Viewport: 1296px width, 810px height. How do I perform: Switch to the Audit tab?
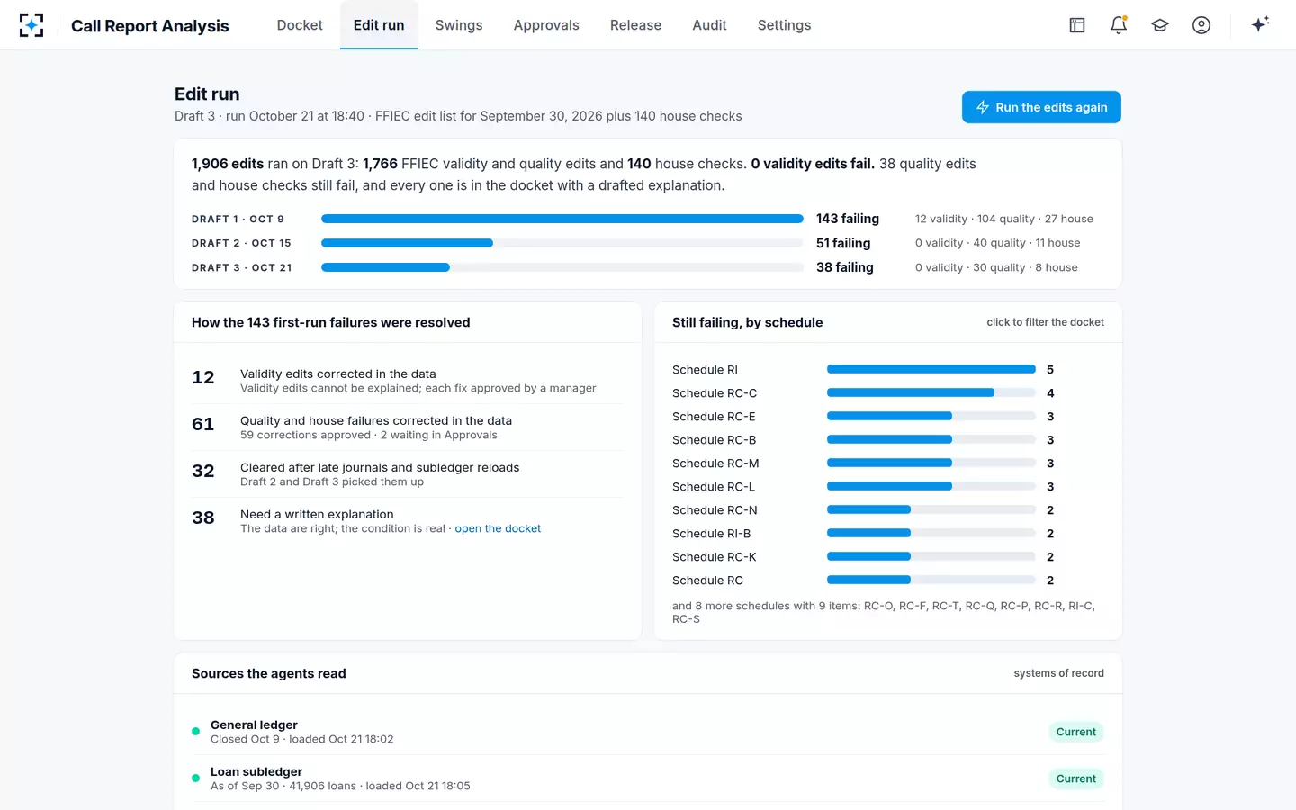(709, 25)
